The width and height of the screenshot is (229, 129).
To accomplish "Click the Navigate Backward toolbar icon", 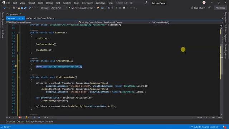I will click(4, 8).
